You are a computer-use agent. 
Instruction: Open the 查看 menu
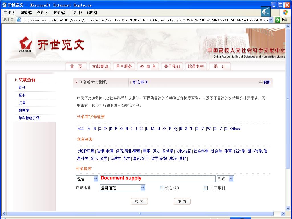tap(43, 13)
